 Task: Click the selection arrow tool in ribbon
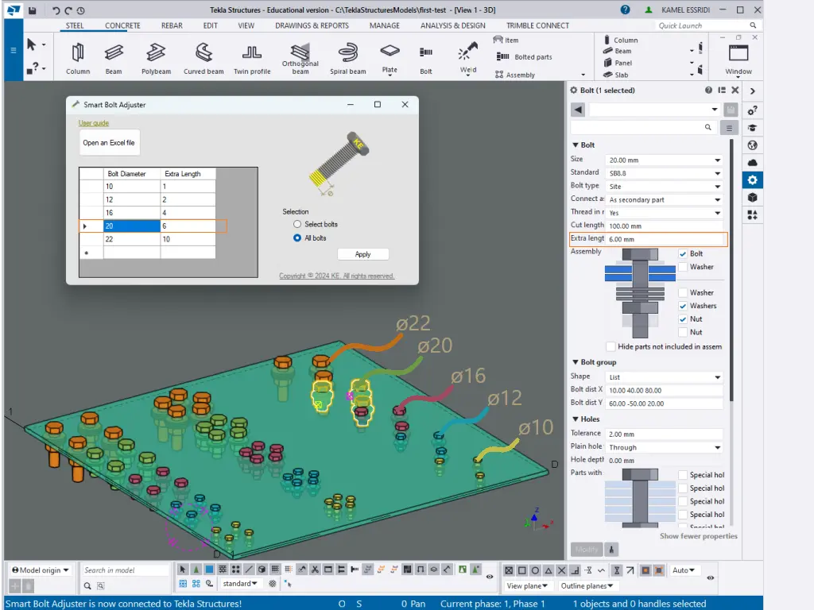(x=31, y=44)
